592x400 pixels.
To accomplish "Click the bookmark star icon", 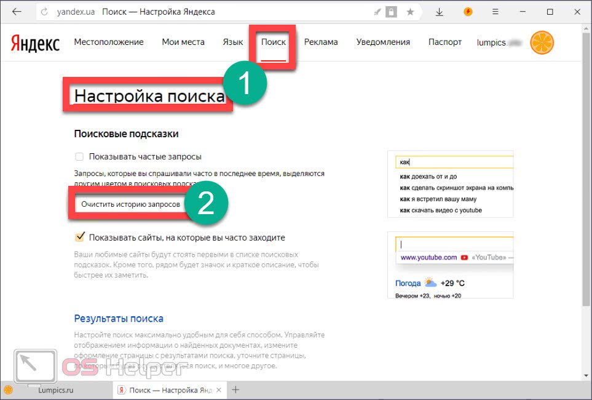I will pos(410,12).
